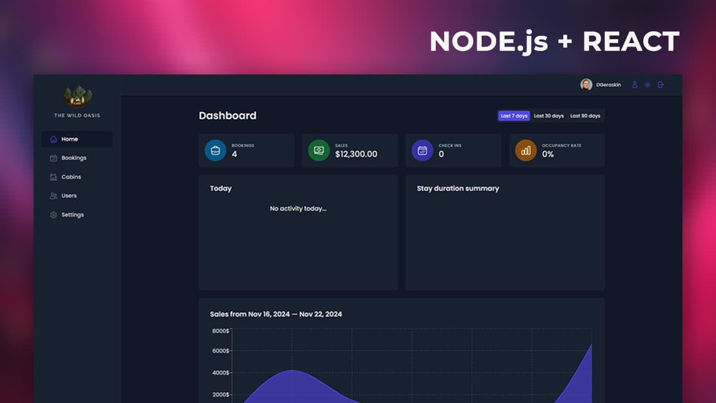The width and height of the screenshot is (716, 403).
Task: Click the $12,300.00 sales value
Action: click(356, 154)
